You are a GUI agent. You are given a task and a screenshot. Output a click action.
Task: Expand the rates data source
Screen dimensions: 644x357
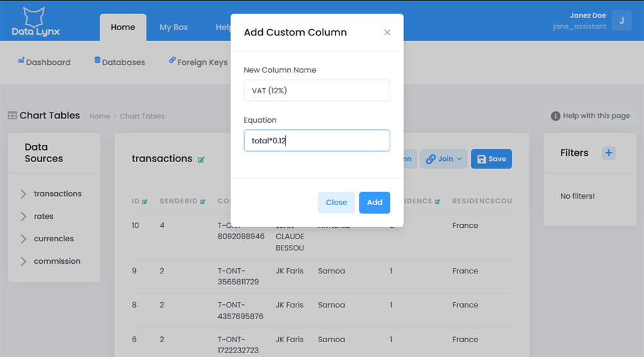[24, 216]
